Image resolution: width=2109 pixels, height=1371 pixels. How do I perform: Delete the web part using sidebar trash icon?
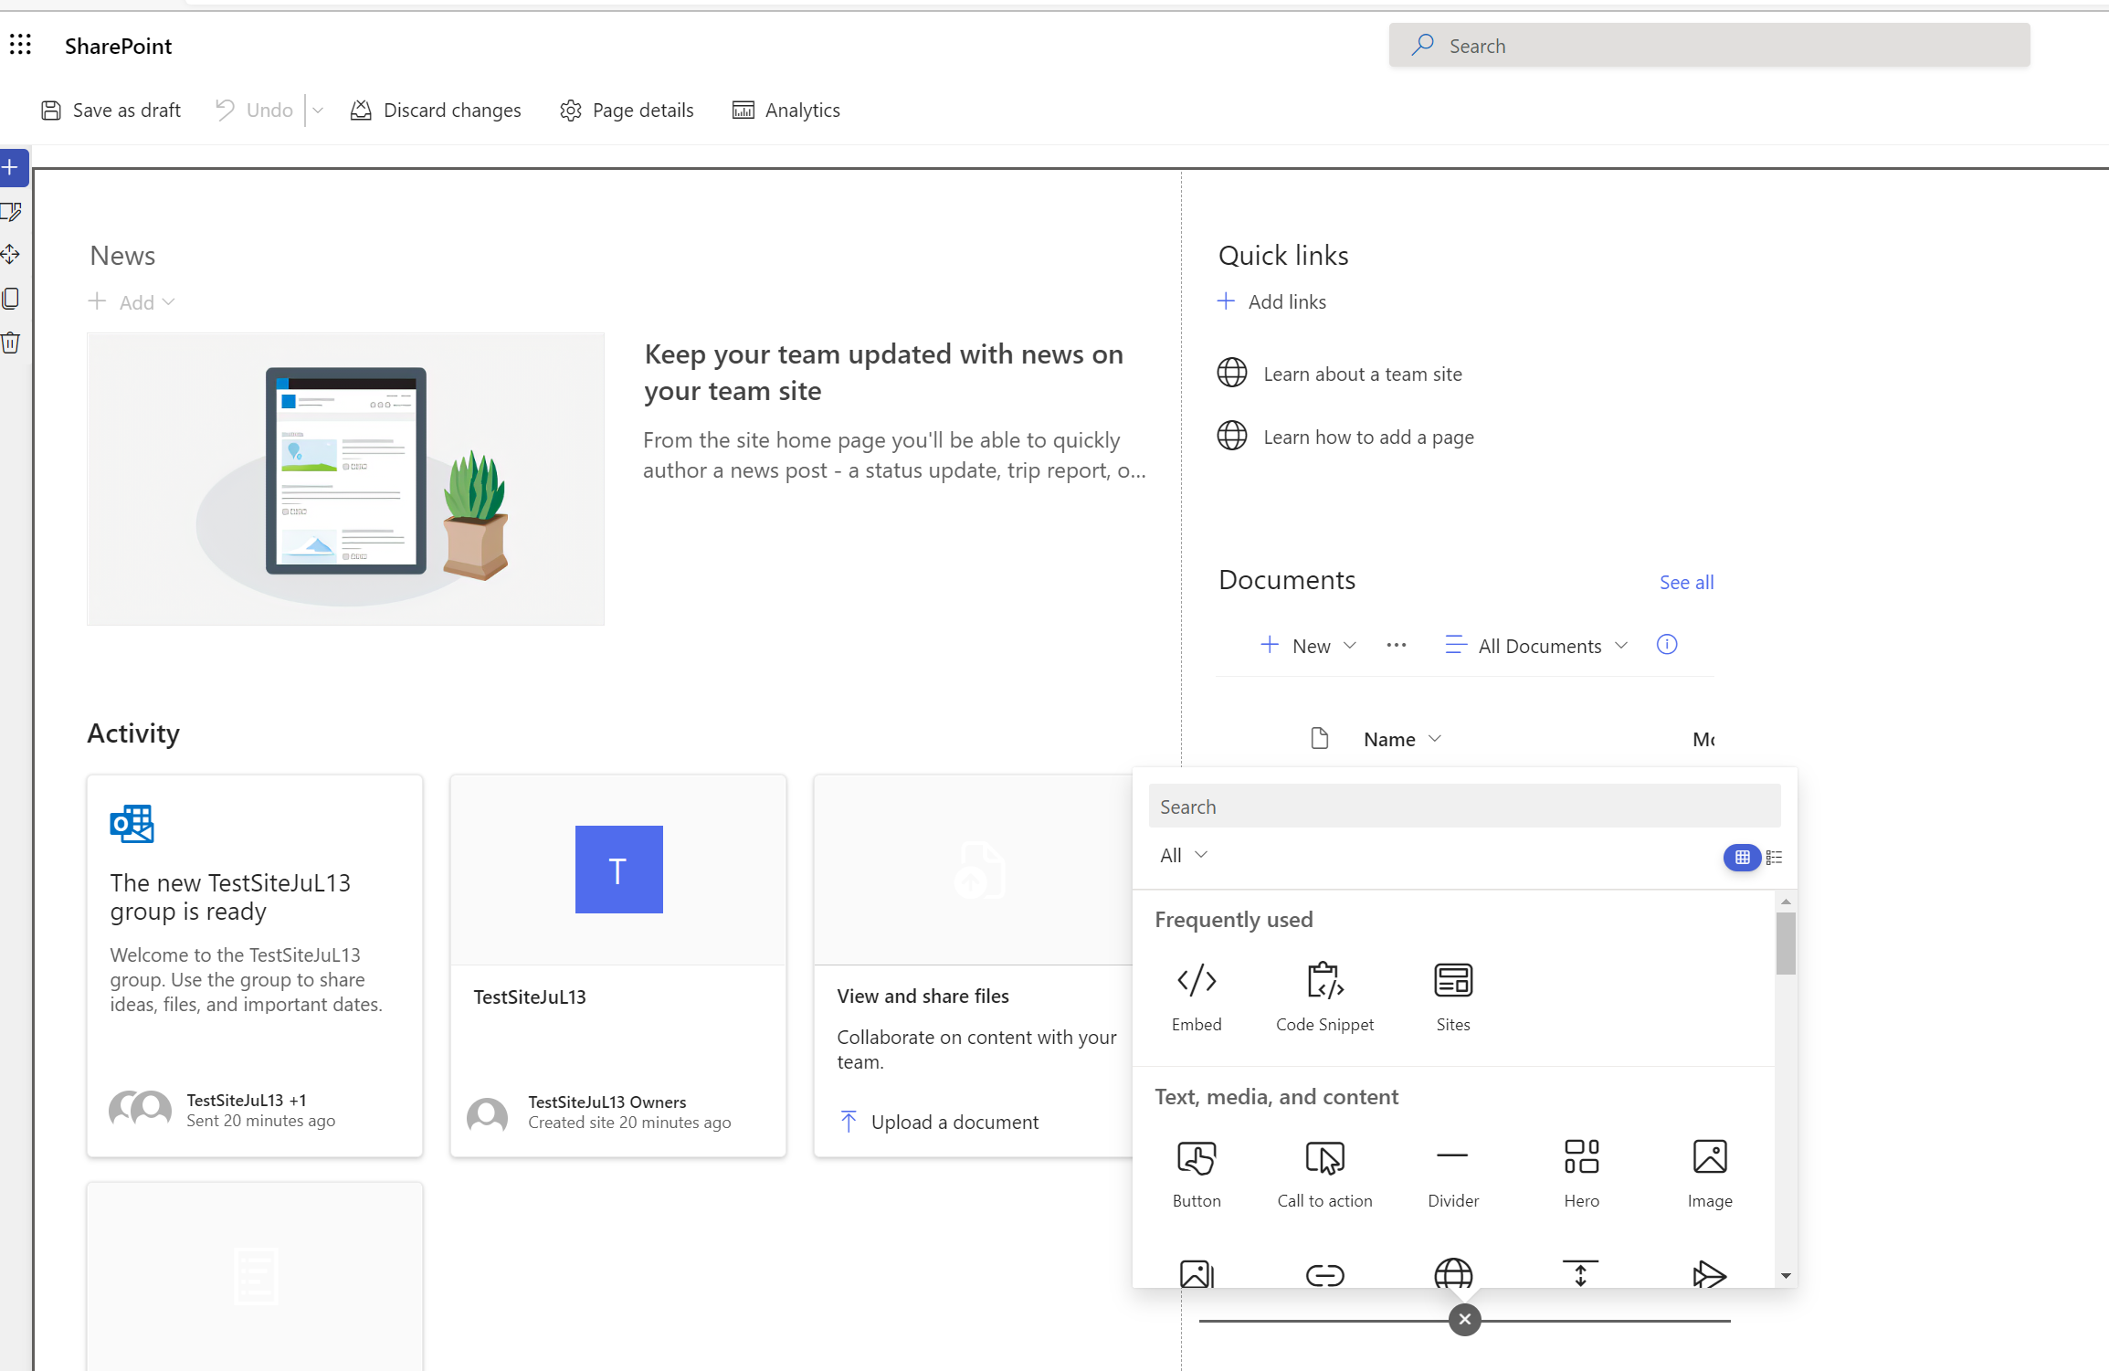click(10, 343)
